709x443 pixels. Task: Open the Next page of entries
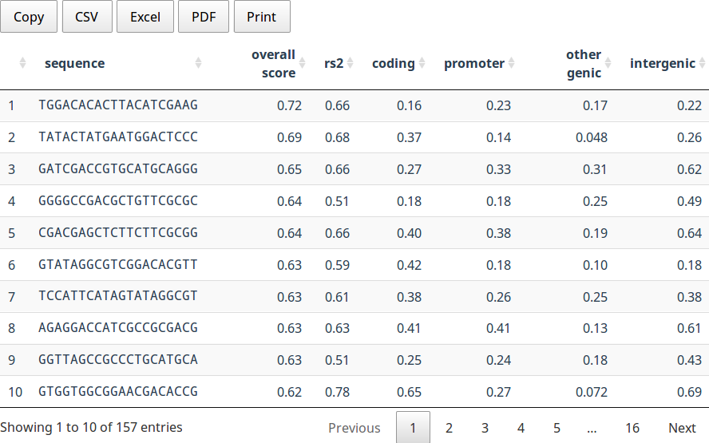pyautogui.click(x=682, y=428)
